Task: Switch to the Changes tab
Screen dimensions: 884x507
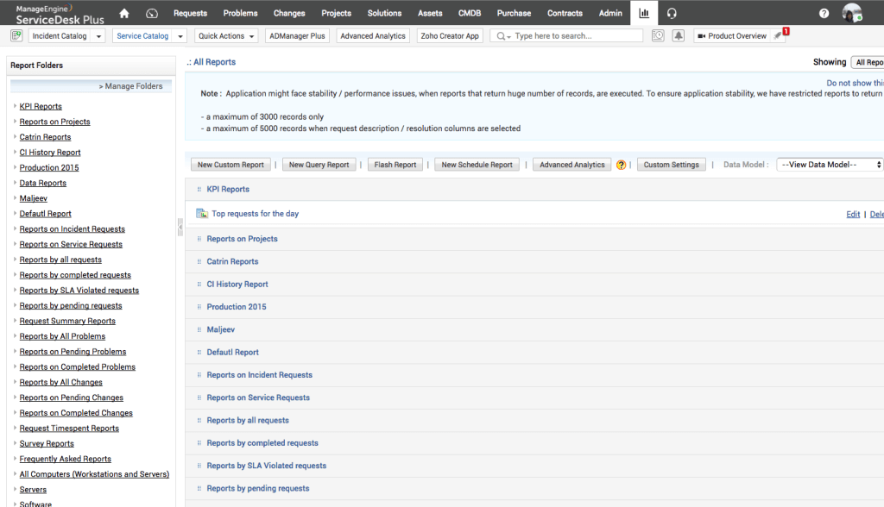Action: 289,13
